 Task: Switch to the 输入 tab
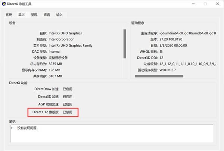point(59,15)
